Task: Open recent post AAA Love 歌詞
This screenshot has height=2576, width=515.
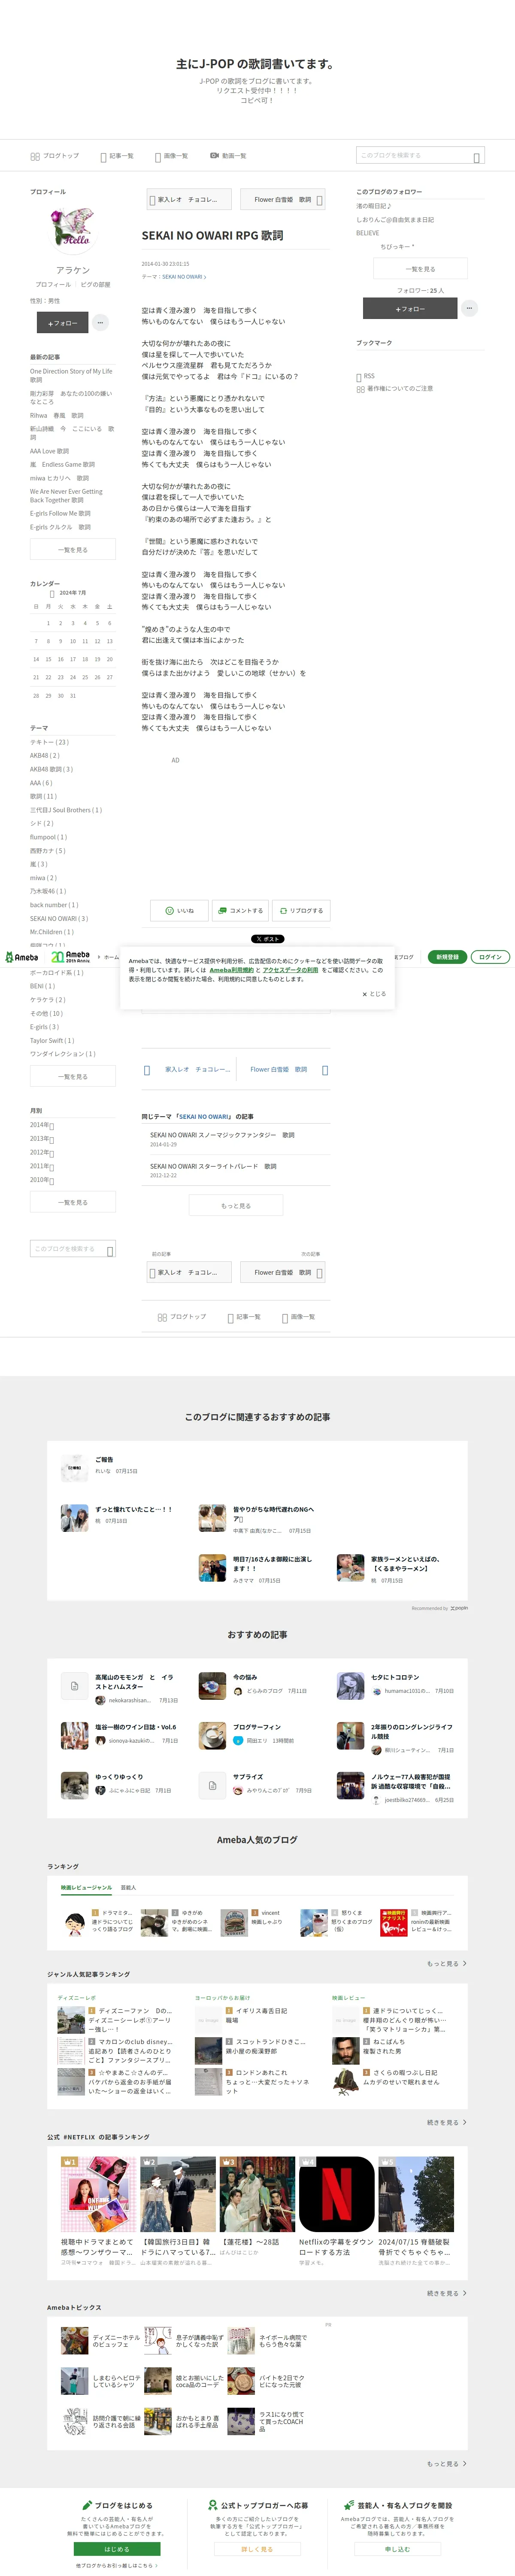Action: click(x=49, y=451)
